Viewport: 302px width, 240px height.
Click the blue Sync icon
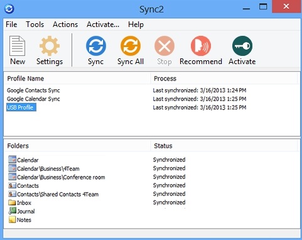[x=96, y=46]
